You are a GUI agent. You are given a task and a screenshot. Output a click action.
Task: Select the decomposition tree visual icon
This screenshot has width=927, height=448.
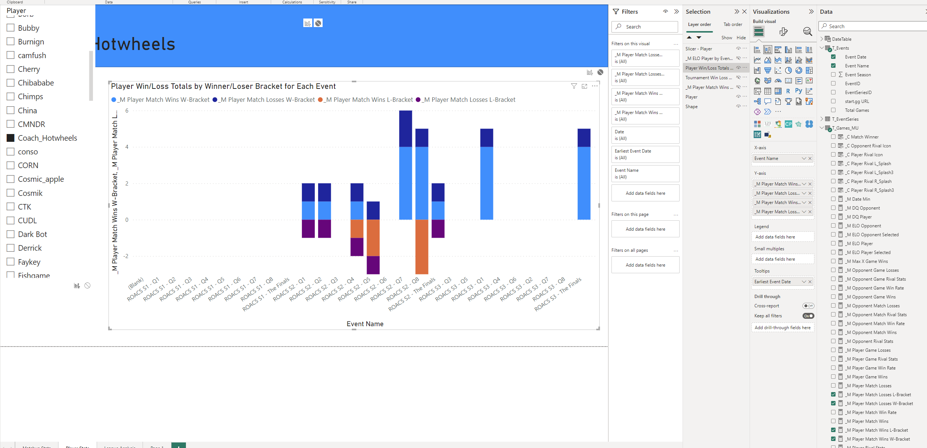click(757, 101)
